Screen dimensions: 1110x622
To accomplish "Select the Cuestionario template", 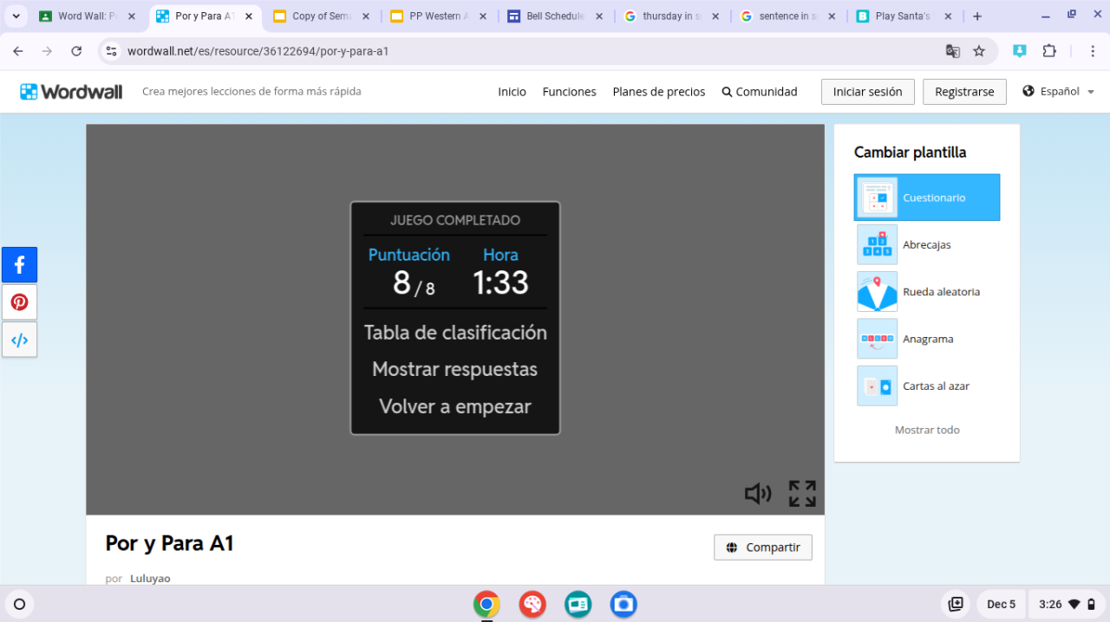I will (x=927, y=198).
